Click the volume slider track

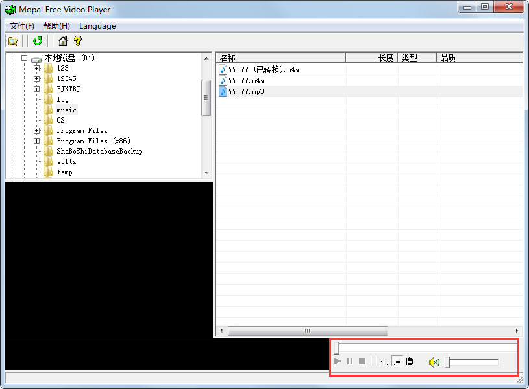coord(474,362)
